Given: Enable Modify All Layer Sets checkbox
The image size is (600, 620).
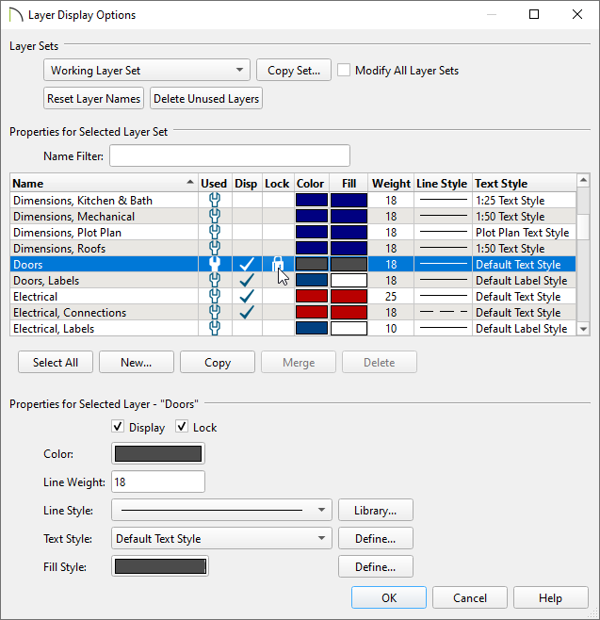Looking at the screenshot, I should coord(344,71).
